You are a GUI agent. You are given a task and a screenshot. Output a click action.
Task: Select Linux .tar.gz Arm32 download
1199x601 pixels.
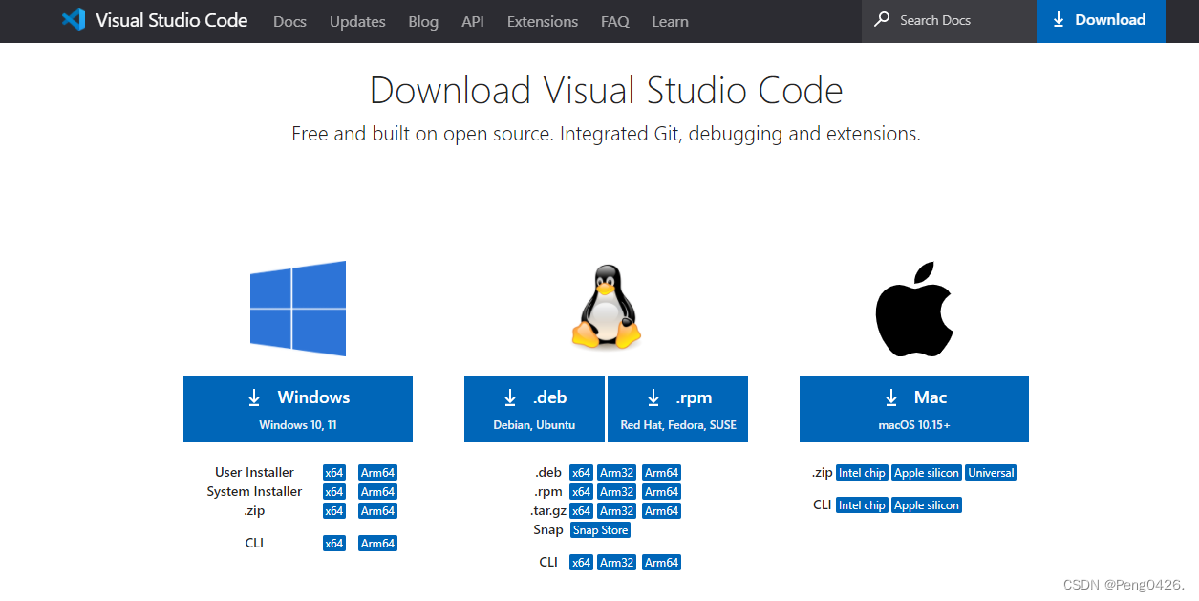tap(617, 511)
